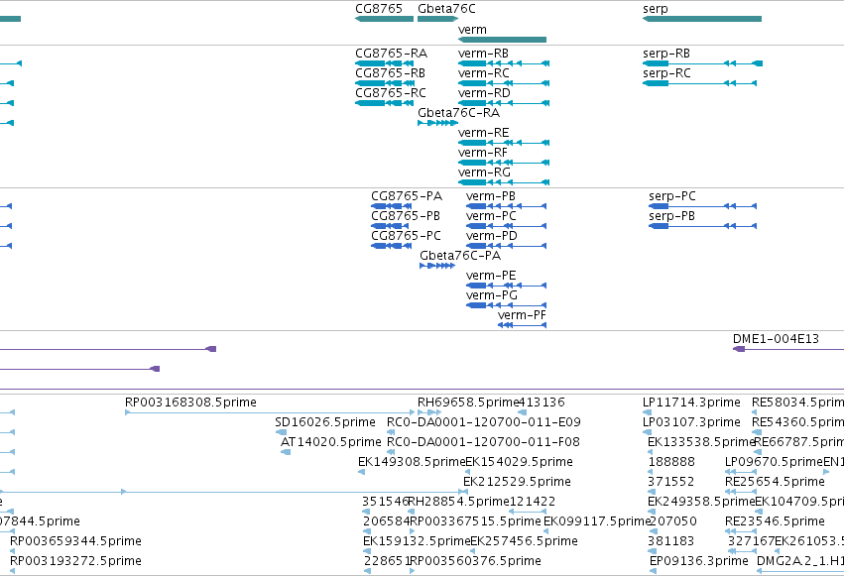The height and width of the screenshot is (576, 844).
Task: Select the verm-PG protein label
Action: pos(492,295)
